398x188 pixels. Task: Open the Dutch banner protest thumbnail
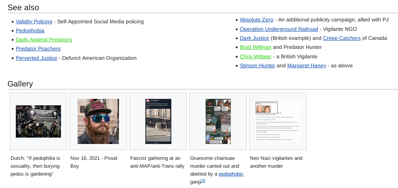pos(38,121)
